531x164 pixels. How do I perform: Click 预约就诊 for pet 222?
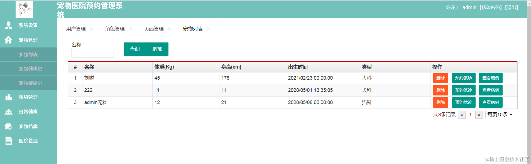point(464,90)
